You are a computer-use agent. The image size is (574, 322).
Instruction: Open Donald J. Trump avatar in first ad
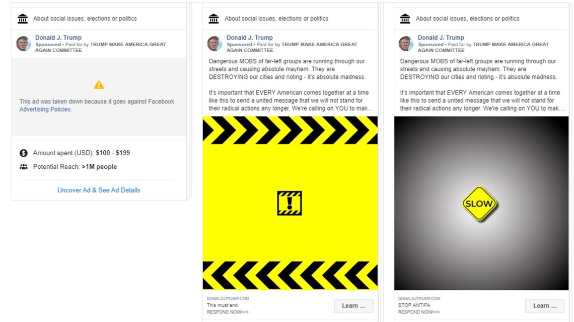[x=24, y=43]
